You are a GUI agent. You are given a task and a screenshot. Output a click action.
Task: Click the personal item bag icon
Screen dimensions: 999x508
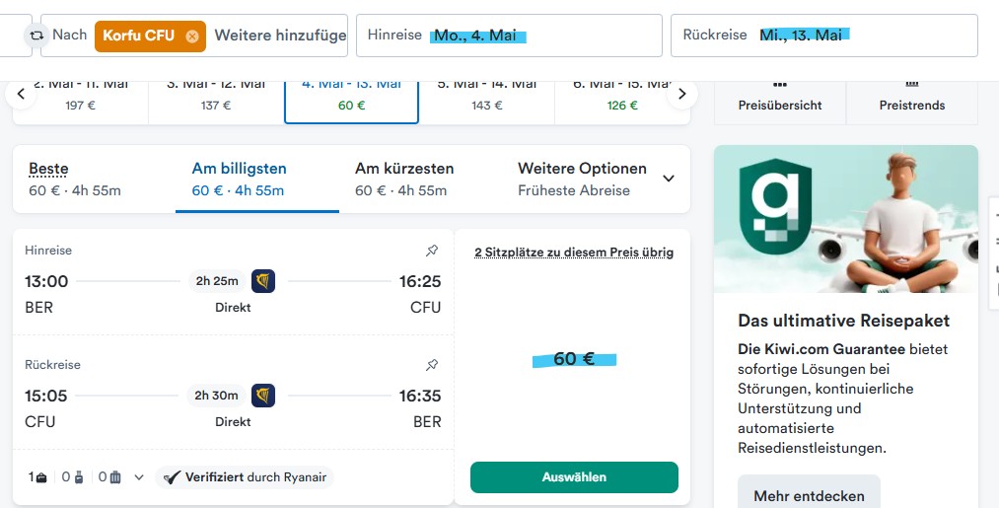click(40, 477)
